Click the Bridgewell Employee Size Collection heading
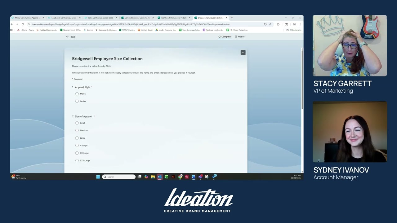Viewport: 397px width, 223px height. [107, 59]
